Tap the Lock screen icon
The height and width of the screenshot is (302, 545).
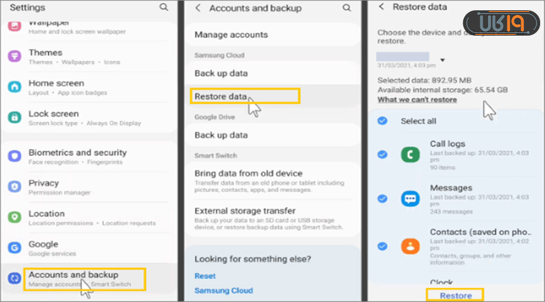click(15, 117)
